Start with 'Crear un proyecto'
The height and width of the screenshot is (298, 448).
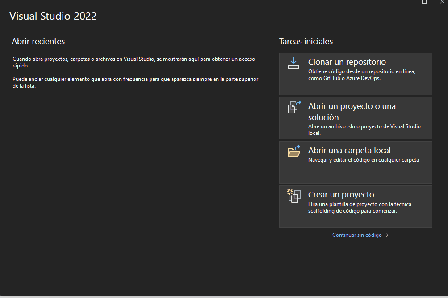pyautogui.click(x=356, y=206)
